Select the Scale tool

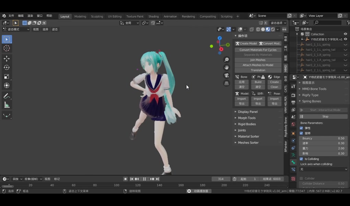pos(7,77)
